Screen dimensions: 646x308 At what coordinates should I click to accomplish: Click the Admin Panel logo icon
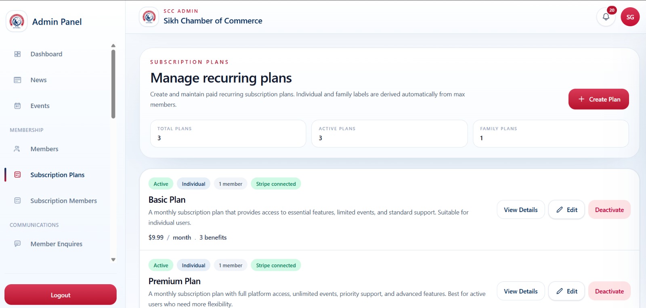(x=17, y=21)
